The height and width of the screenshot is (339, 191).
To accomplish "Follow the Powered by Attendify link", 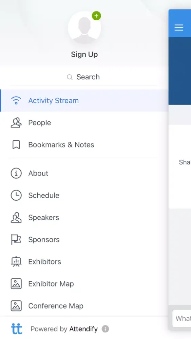I will [x=64, y=329].
